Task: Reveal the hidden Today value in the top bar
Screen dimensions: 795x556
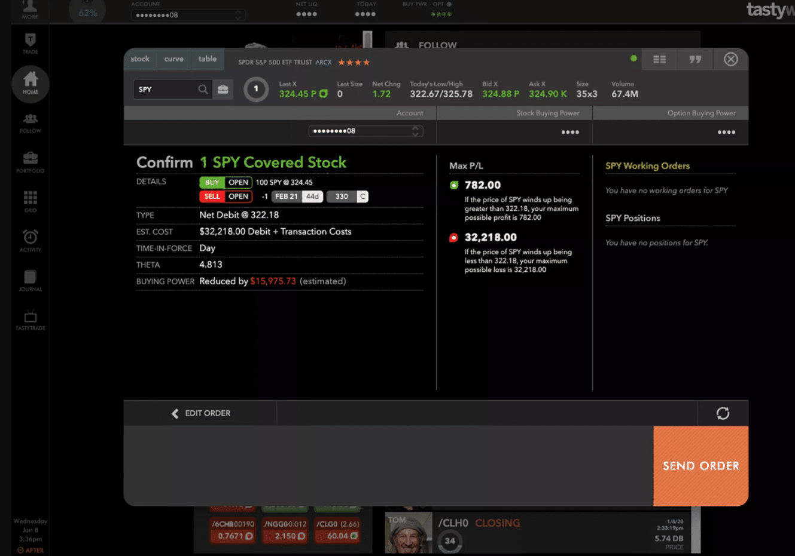Action: (x=365, y=14)
